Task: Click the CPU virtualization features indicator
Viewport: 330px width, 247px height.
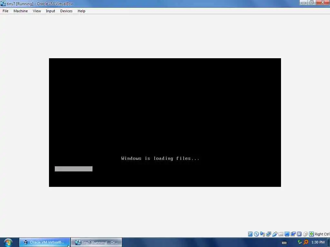Action: [299, 234]
